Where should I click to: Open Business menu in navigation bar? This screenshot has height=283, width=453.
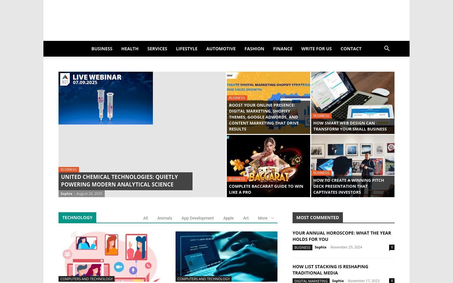(x=102, y=49)
